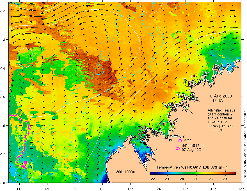This screenshot has height=191, width=247.
Task: Click the '07-Aug 12Z' legend text
Action: [191, 150]
